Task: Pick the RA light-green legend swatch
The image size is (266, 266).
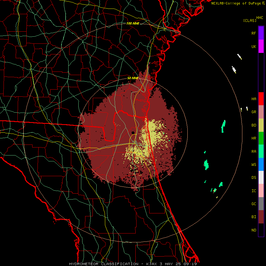Action: click(261, 151)
